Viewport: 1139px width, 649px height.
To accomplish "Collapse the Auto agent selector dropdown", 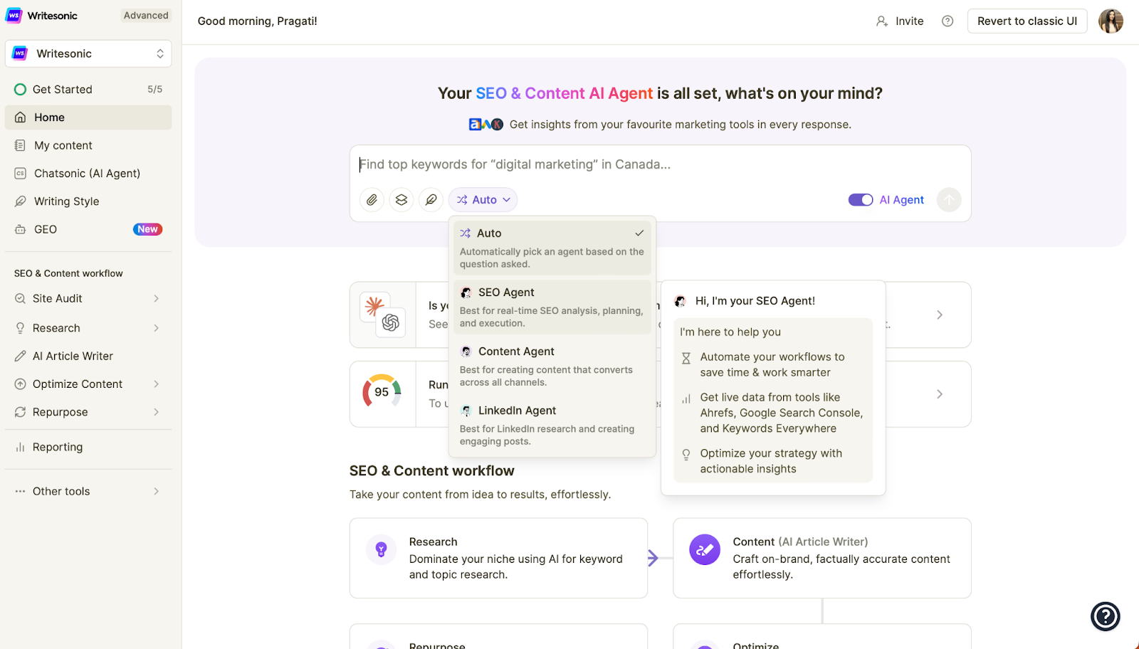I will tap(483, 200).
